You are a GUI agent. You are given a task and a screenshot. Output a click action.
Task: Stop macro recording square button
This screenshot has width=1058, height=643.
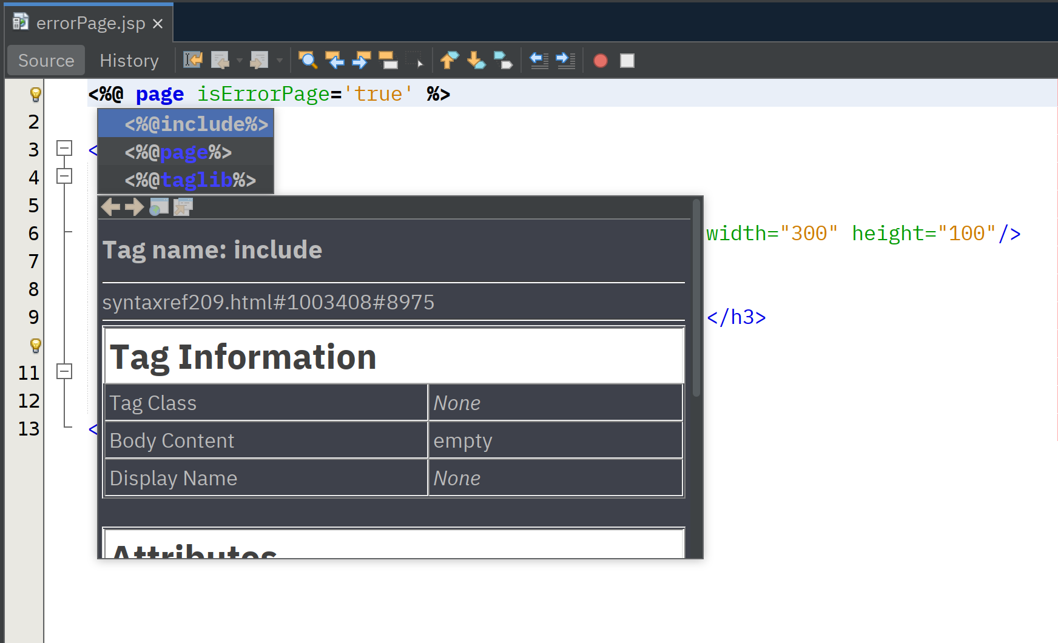click(627, 61)
